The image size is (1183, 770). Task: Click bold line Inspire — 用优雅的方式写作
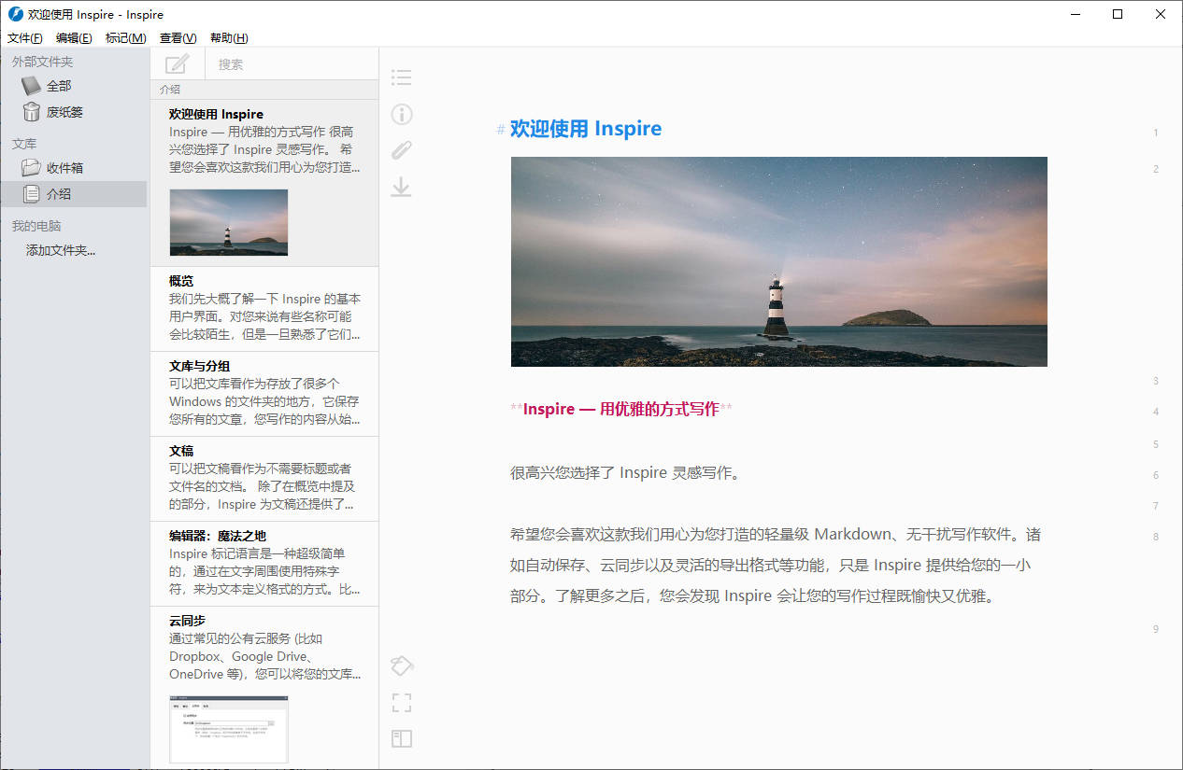click(x=621, y=409)
